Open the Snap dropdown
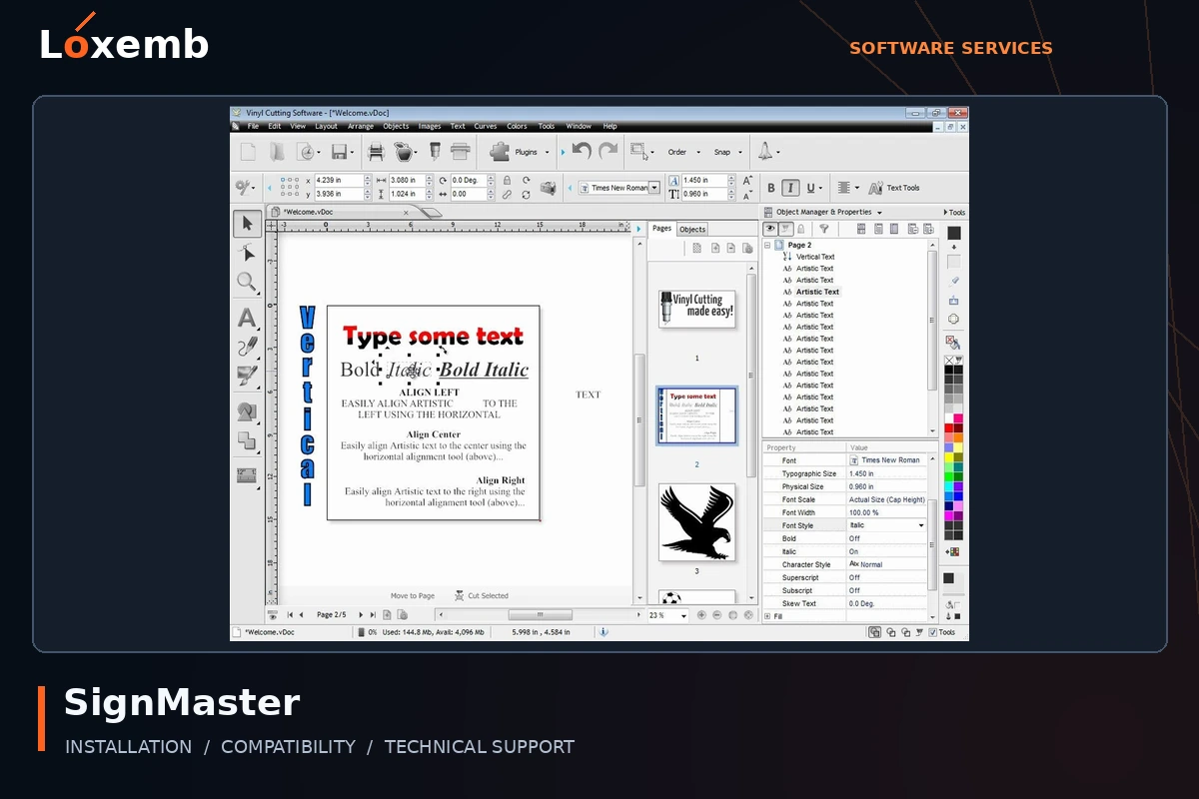This screenshot has width=1199, height=799. tap(740, 153)
